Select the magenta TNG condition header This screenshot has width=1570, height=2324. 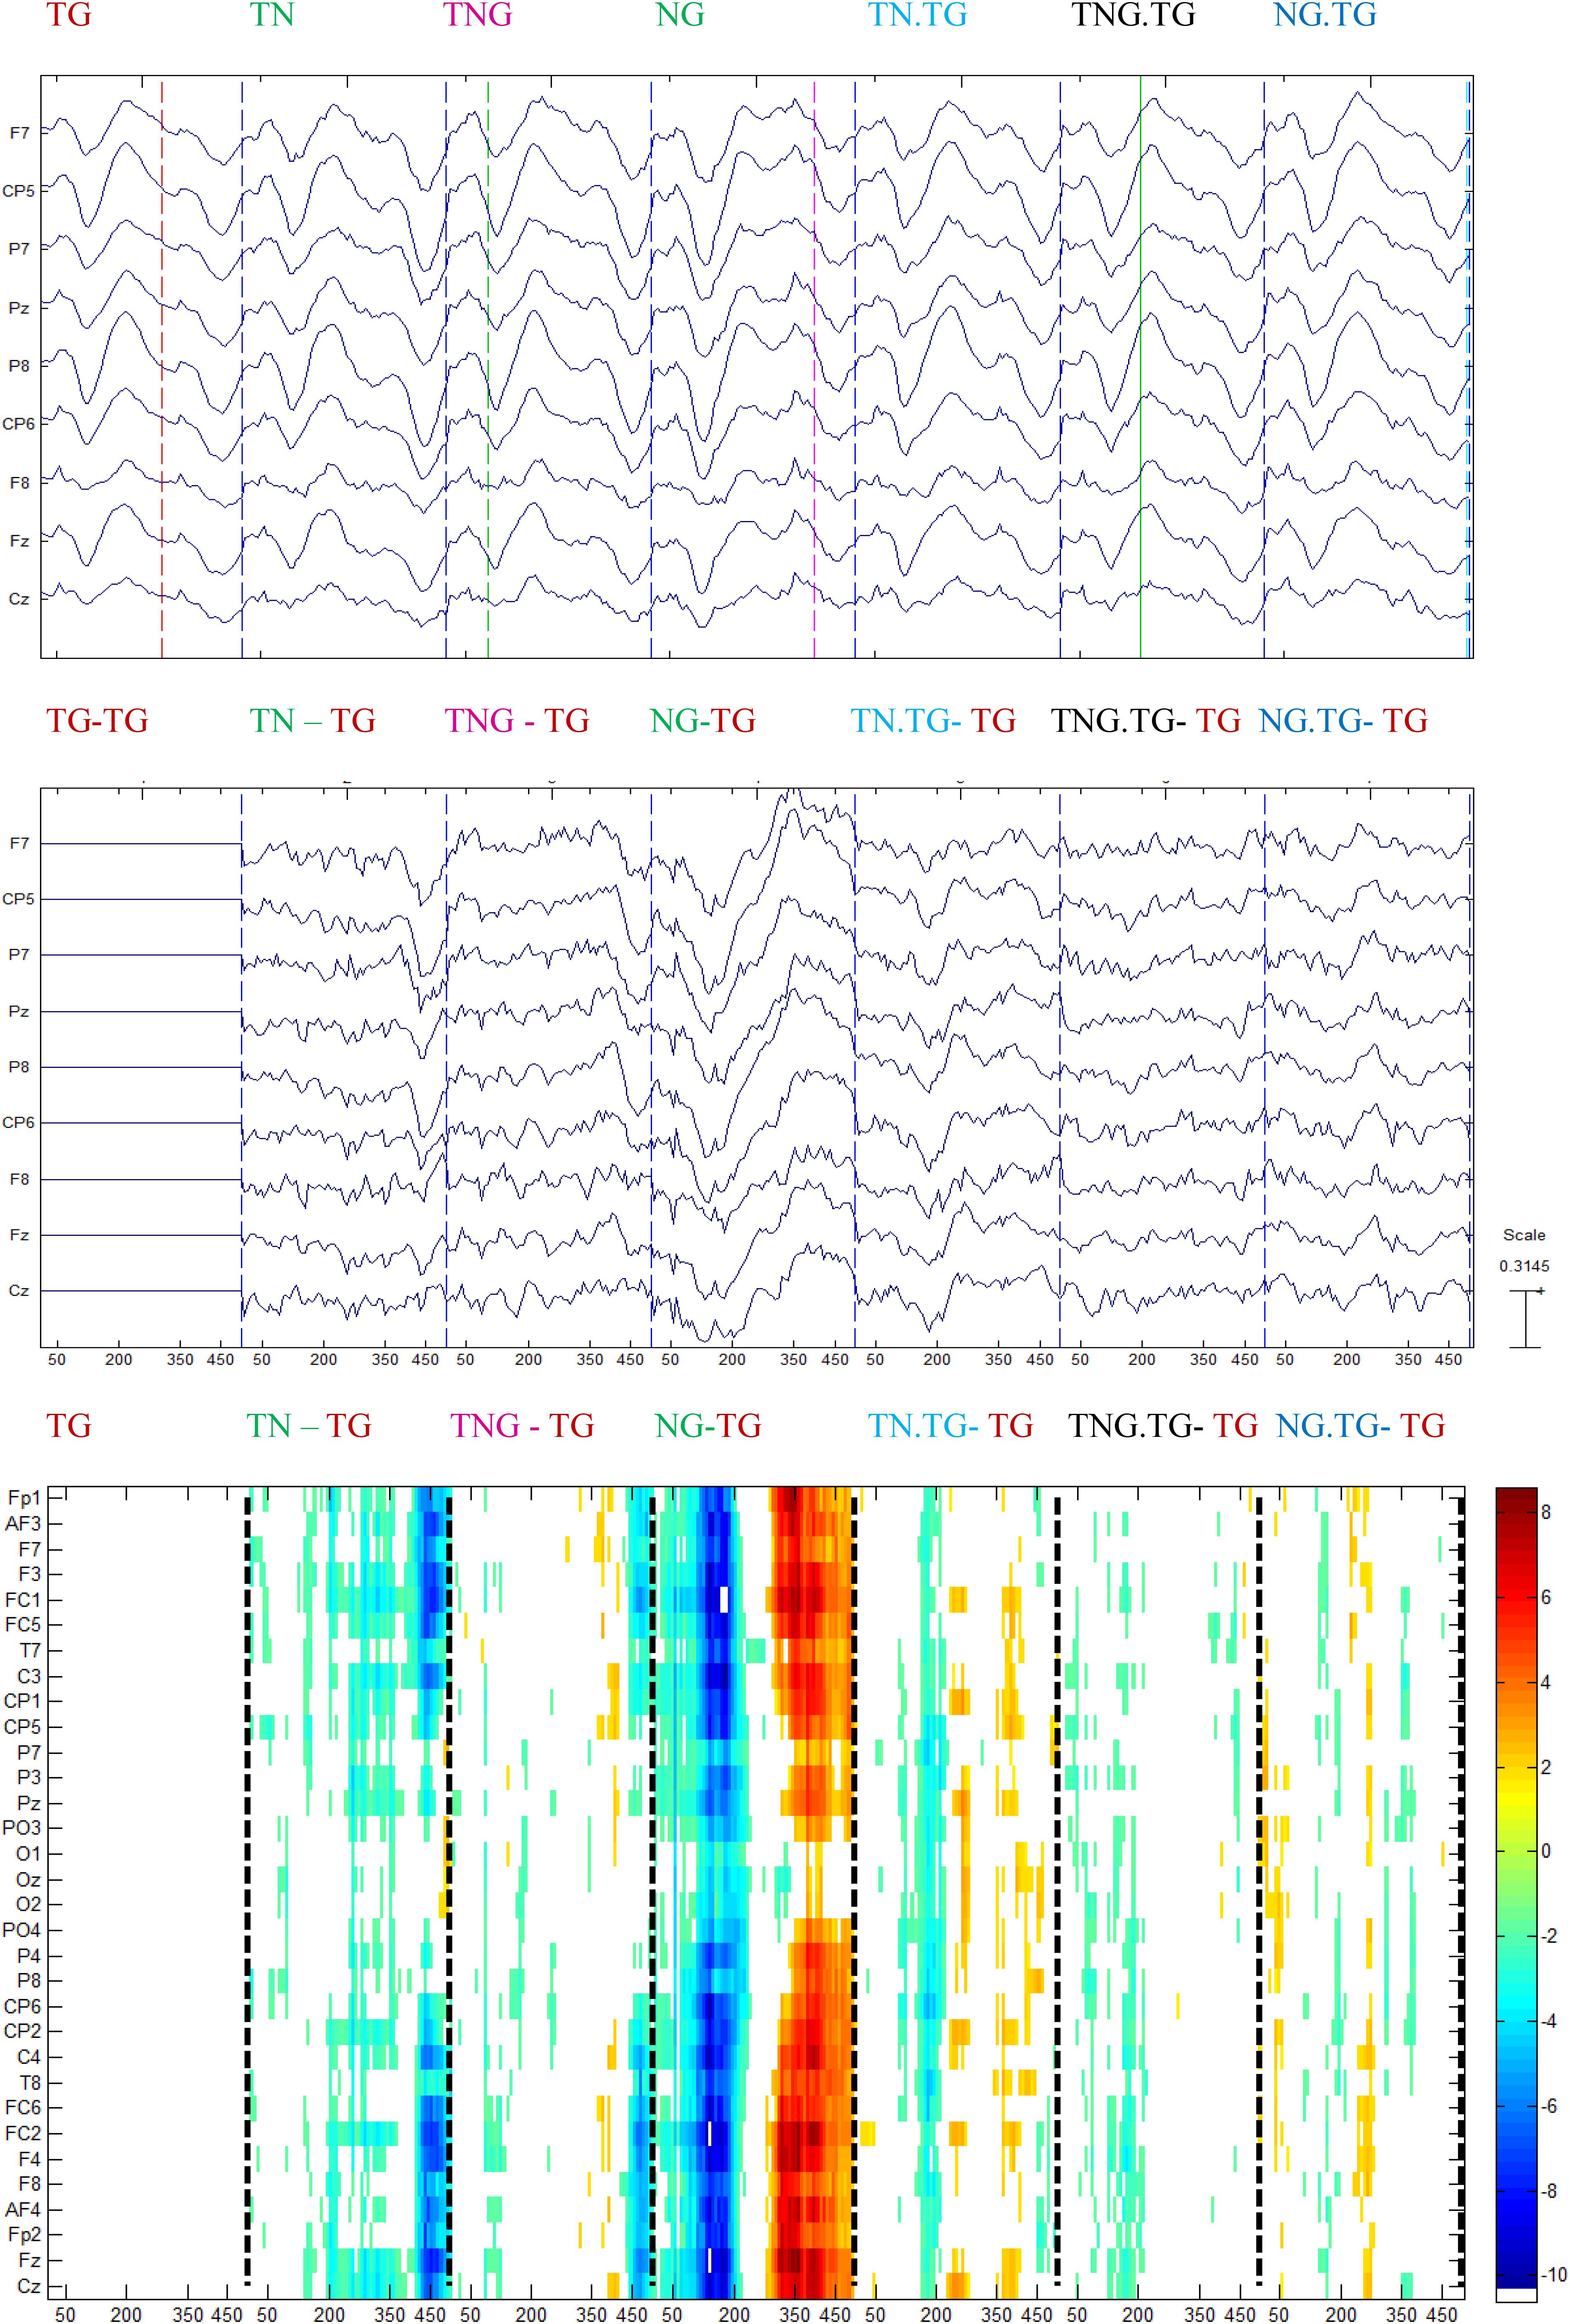[x=478, y=15]
